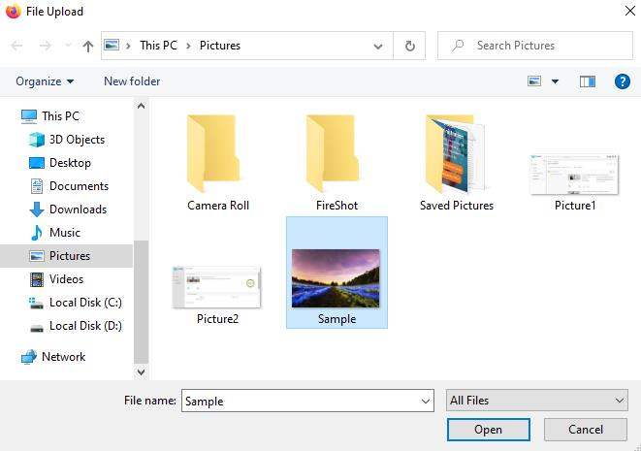
Task: Change the view layout icon
Action: coord(534,81)
